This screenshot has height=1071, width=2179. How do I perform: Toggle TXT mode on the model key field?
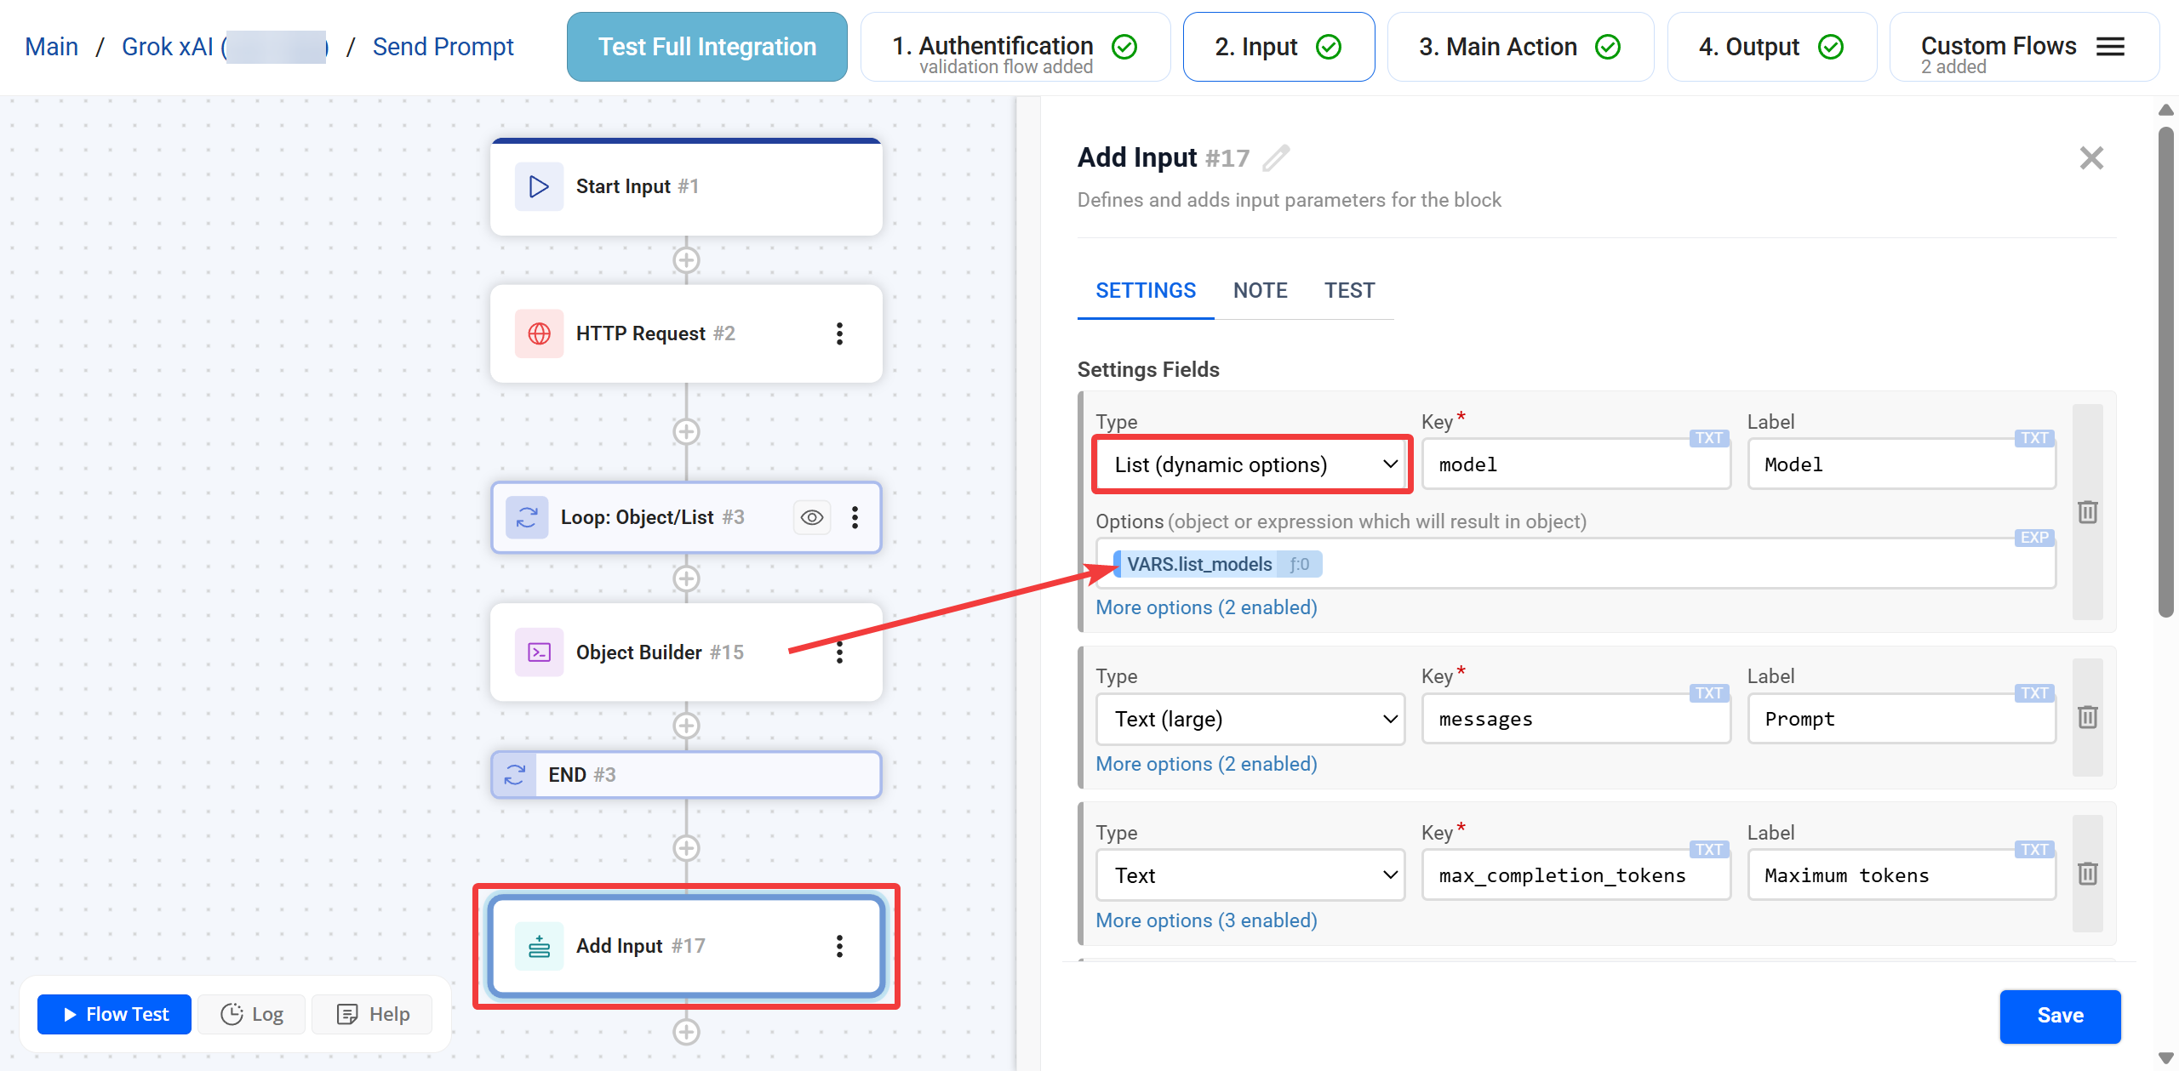[x=1707, y=438]
